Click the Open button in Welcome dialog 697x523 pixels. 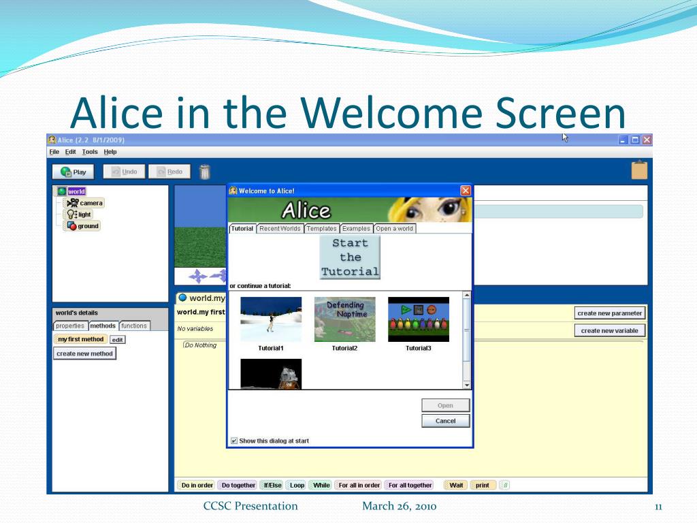click(x=445, y=405)
